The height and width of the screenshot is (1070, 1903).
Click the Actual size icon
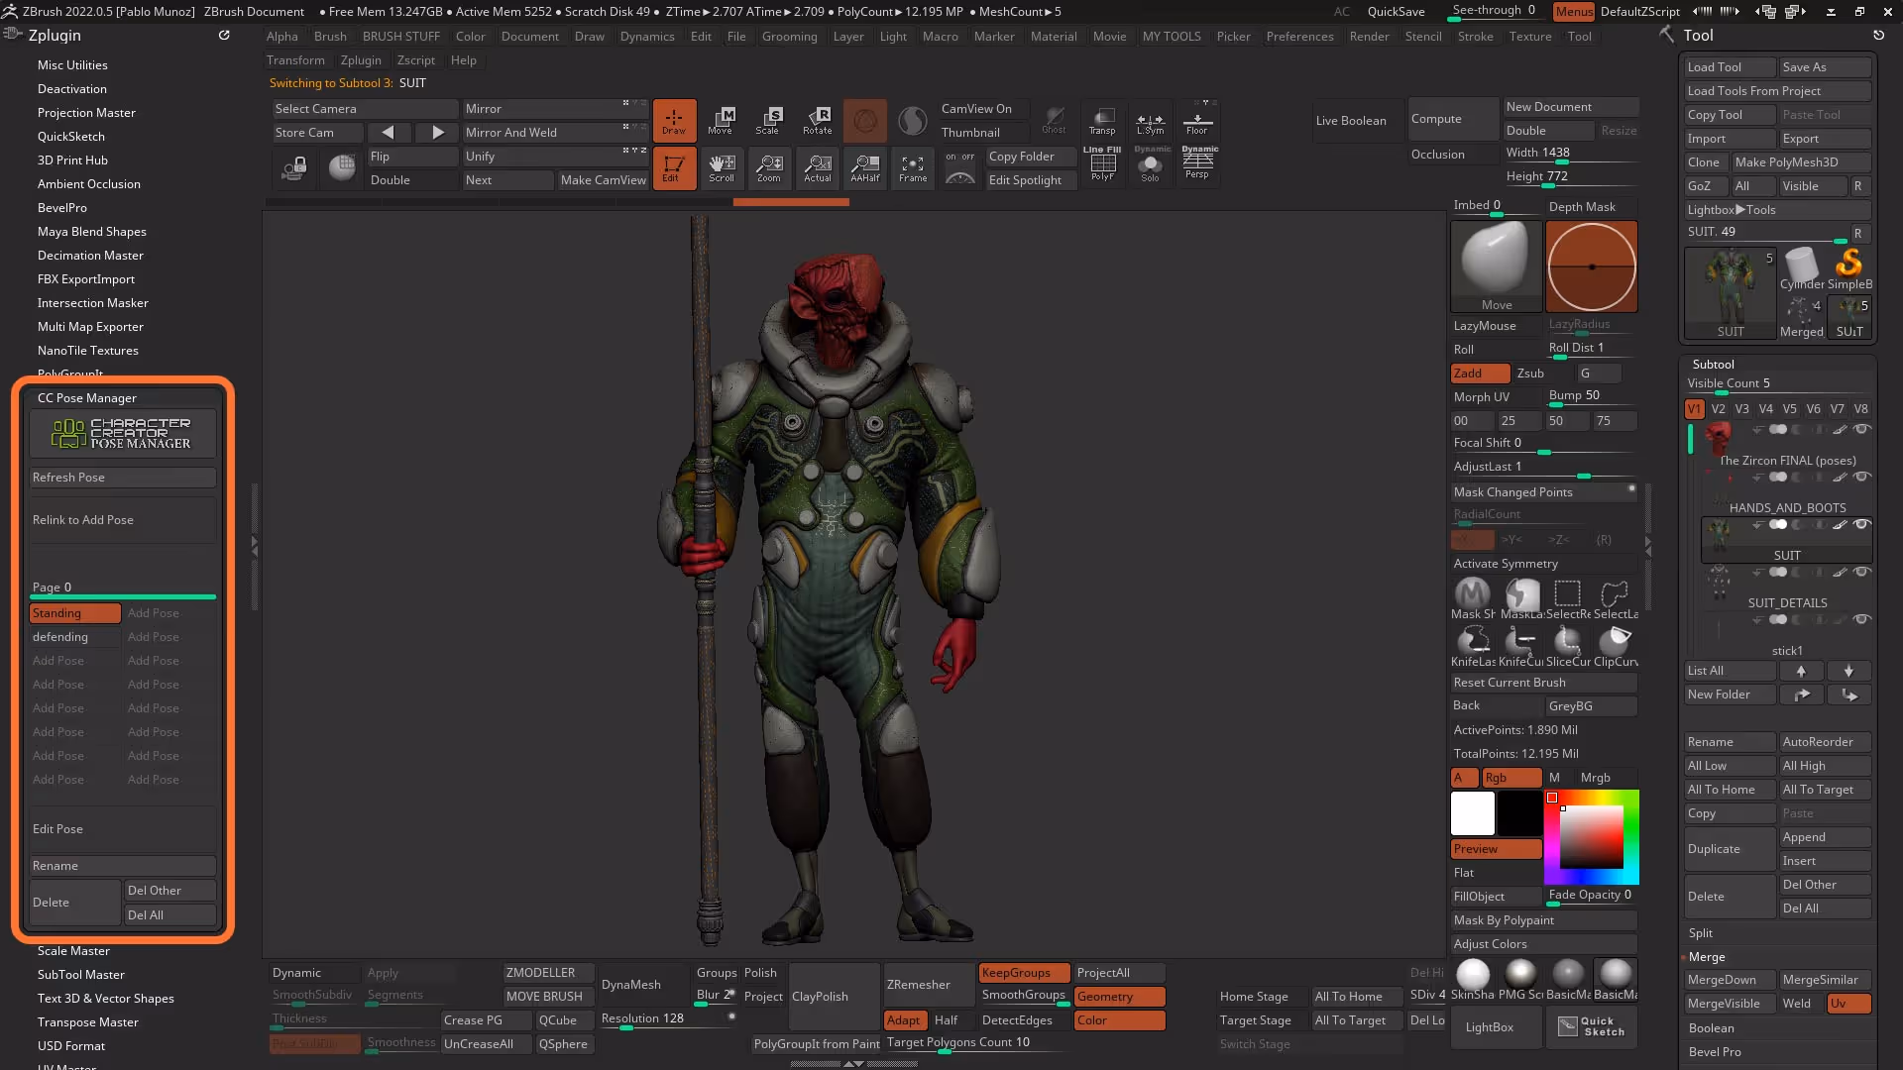click(817, 167)
